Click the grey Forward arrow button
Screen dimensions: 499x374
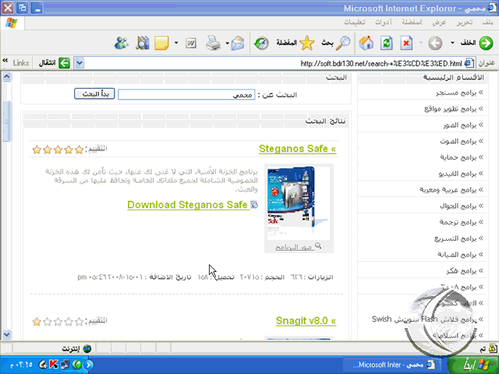pos(435,43)
